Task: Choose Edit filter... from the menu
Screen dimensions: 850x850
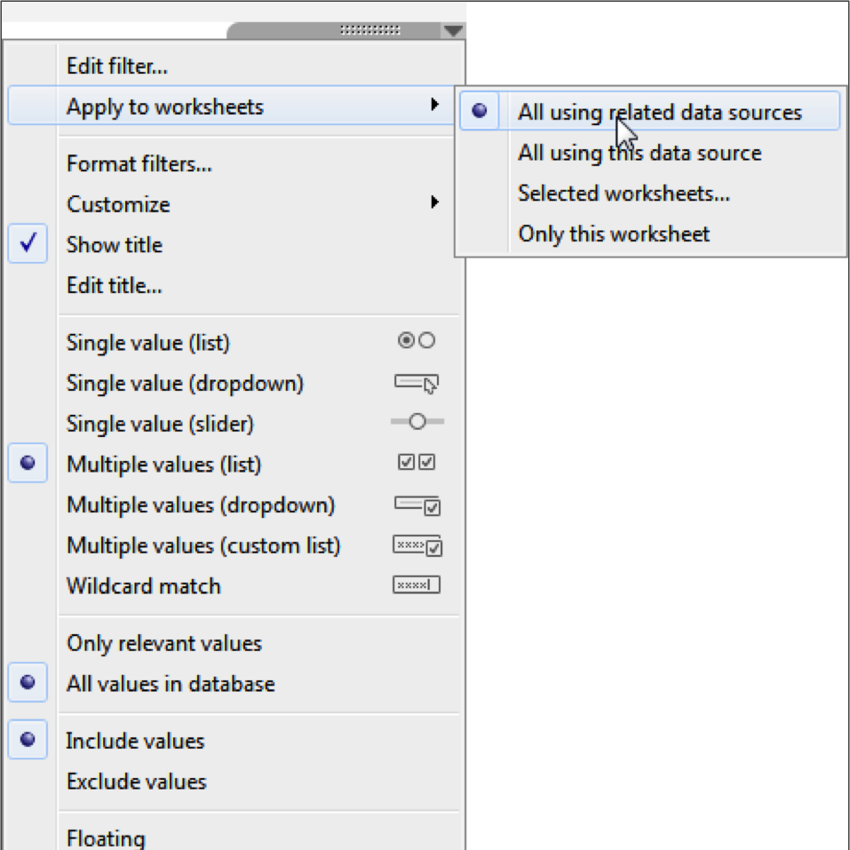Action: (x=116, y=66)
